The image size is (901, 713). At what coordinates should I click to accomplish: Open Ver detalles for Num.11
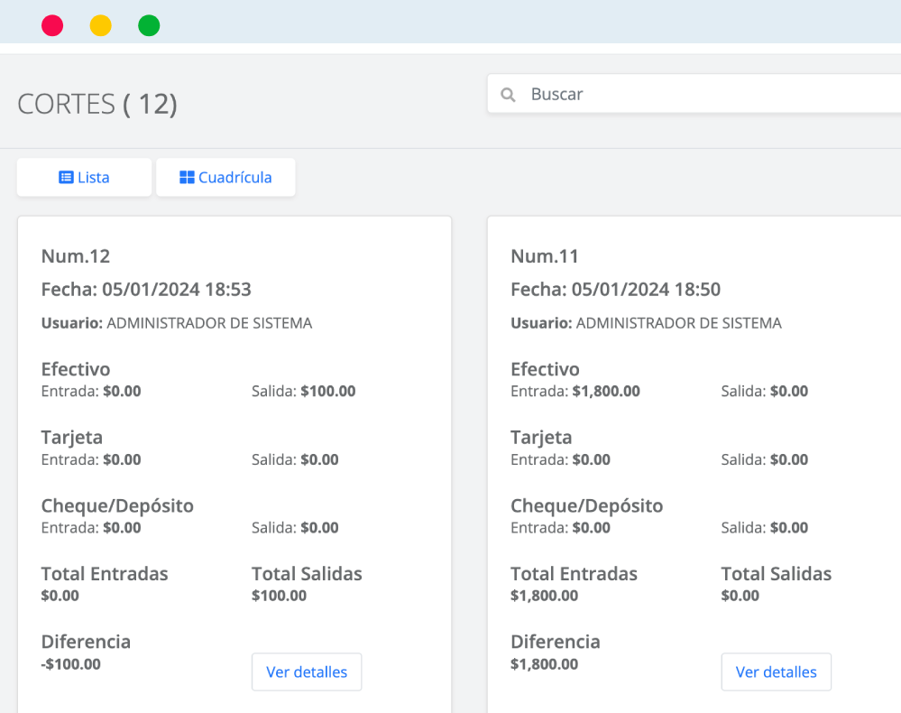click(777, 671)
